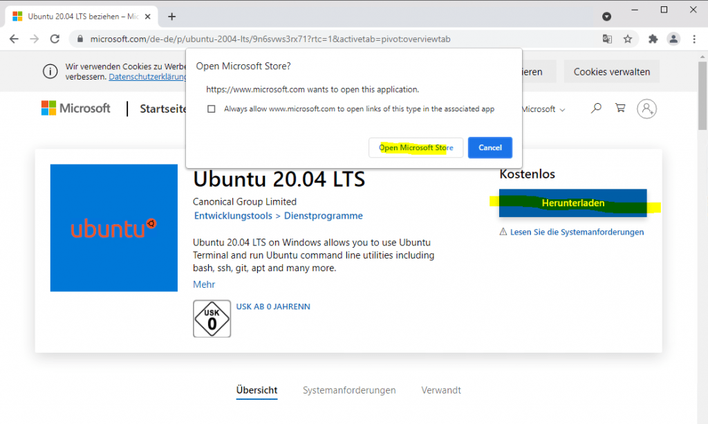Click the Startseite navigation item

pos(163,109)
